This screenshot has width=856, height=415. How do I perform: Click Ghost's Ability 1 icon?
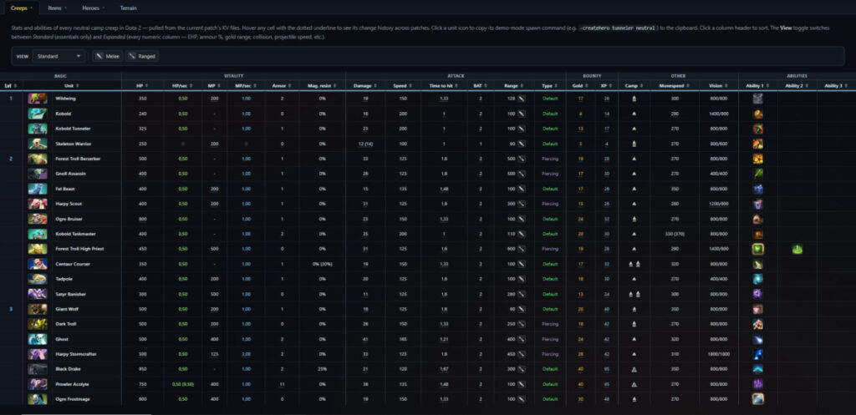pos(757,339)
